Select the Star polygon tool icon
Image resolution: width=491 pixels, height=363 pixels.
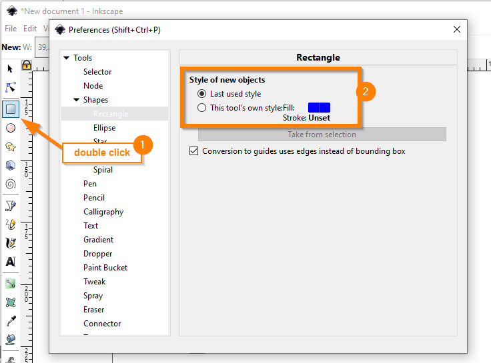point(11,147)
